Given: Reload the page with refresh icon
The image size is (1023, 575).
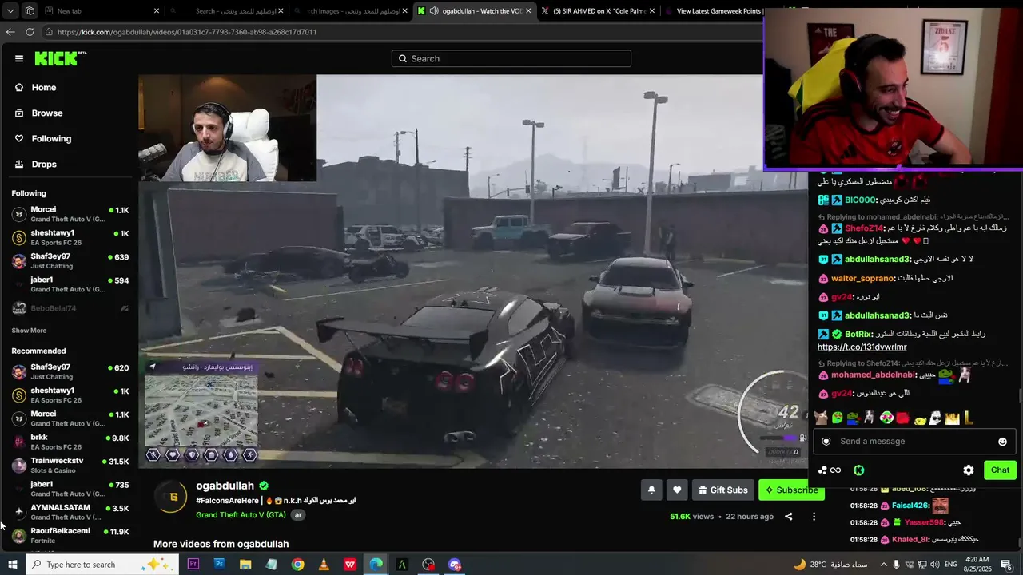Looking at the screenshot, I should [x=30, y=32].
